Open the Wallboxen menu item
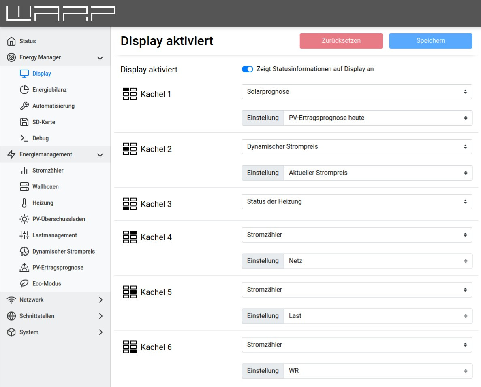 pos(45,187)
